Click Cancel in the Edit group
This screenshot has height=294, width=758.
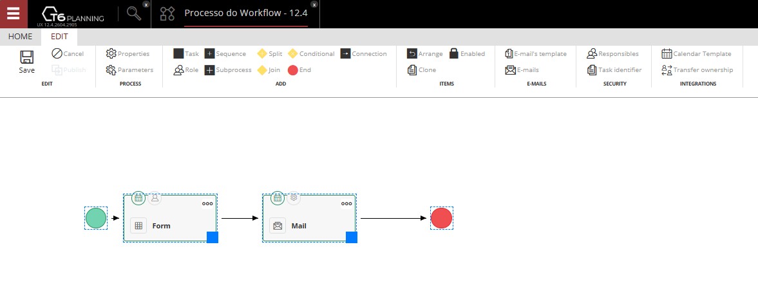tap(68, 53)
